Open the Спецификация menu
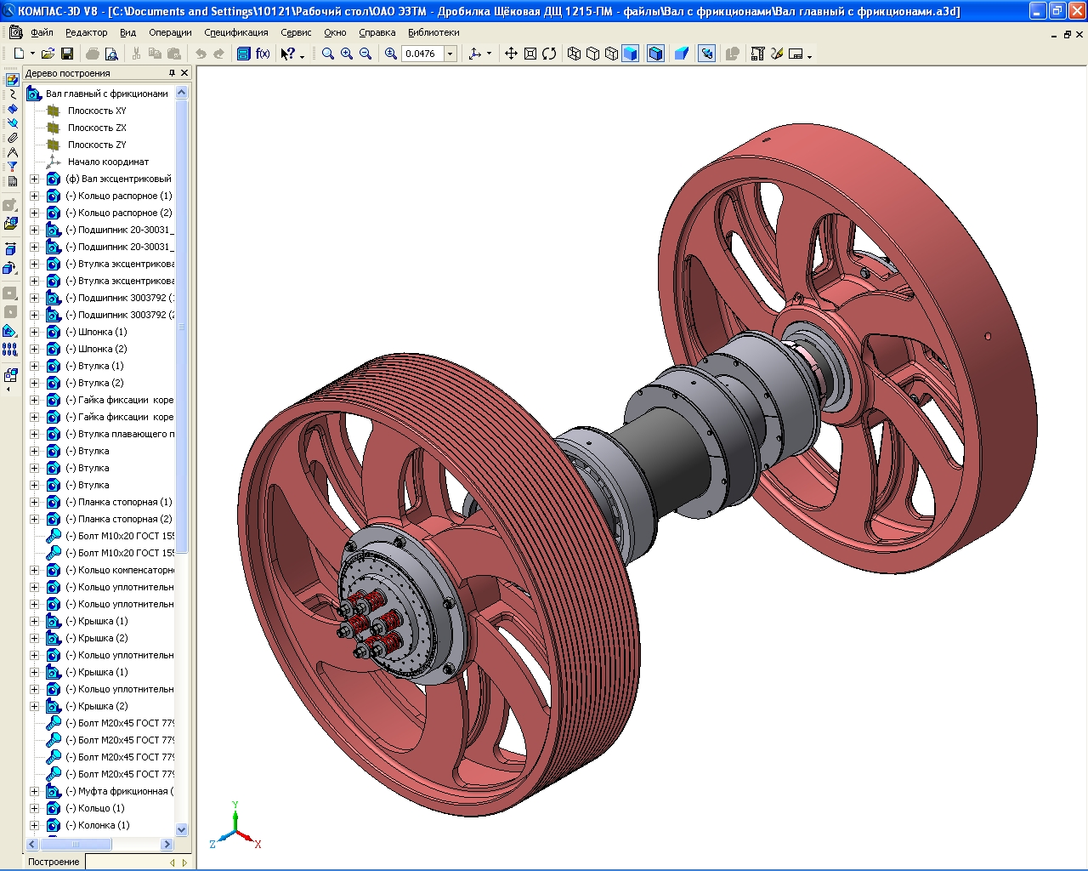Viewport: 1088px width, 871px height. (x=236, y=32)
